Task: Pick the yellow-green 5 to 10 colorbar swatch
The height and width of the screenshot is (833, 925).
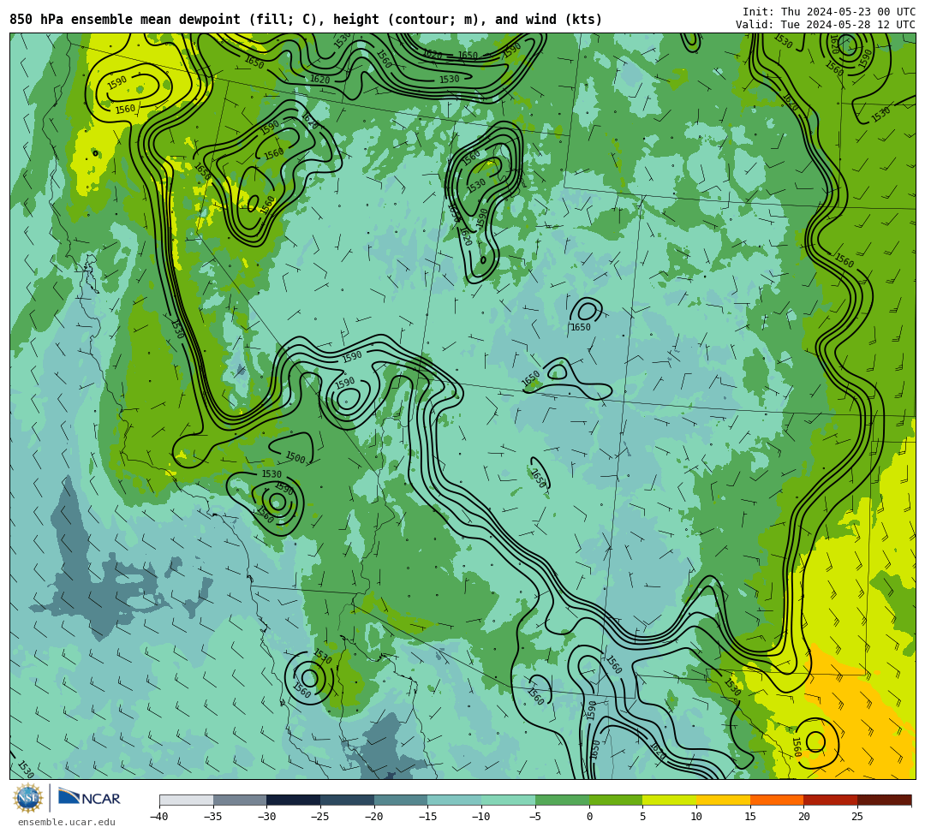Action: point(670,800)
